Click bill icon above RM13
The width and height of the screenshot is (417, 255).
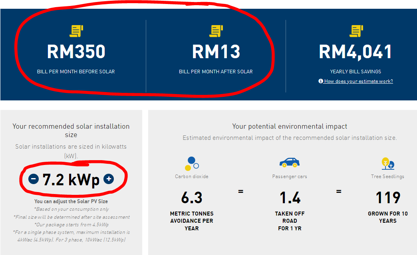(x=216, y=31)
